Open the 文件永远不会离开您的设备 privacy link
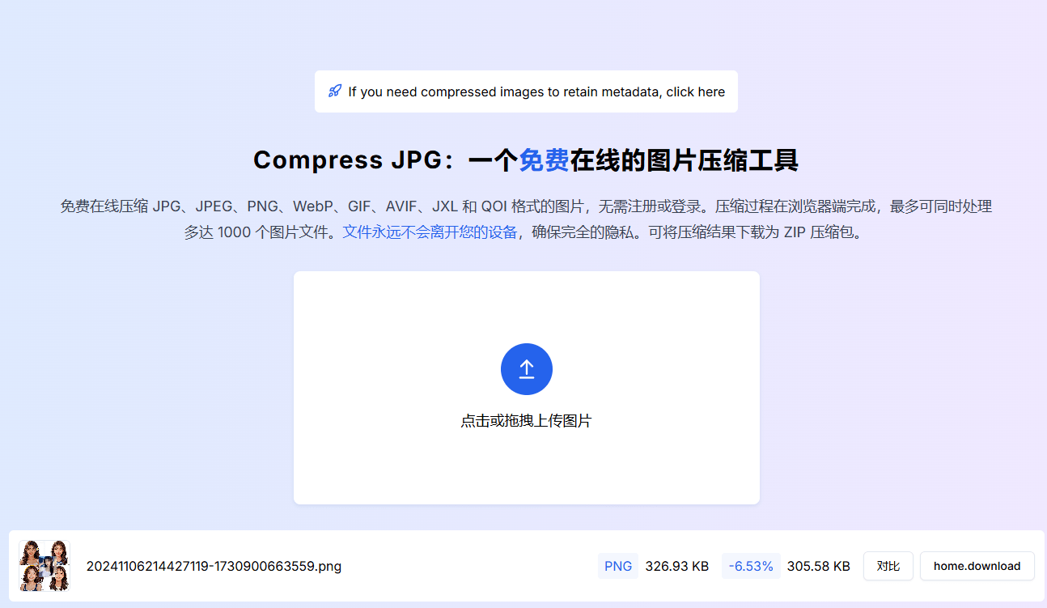 click(429, 232)
